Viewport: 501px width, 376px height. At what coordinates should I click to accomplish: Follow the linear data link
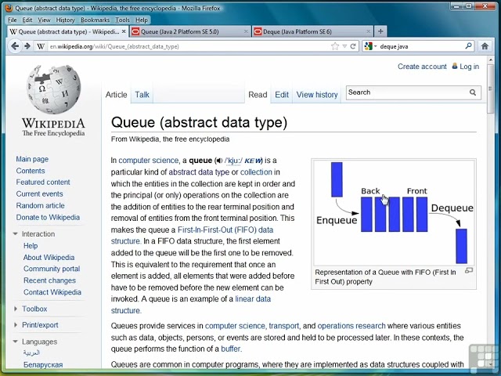click(x=253, y=299)
